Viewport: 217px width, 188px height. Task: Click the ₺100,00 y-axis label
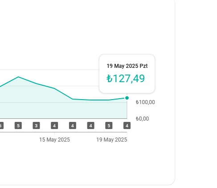point(145,102)
